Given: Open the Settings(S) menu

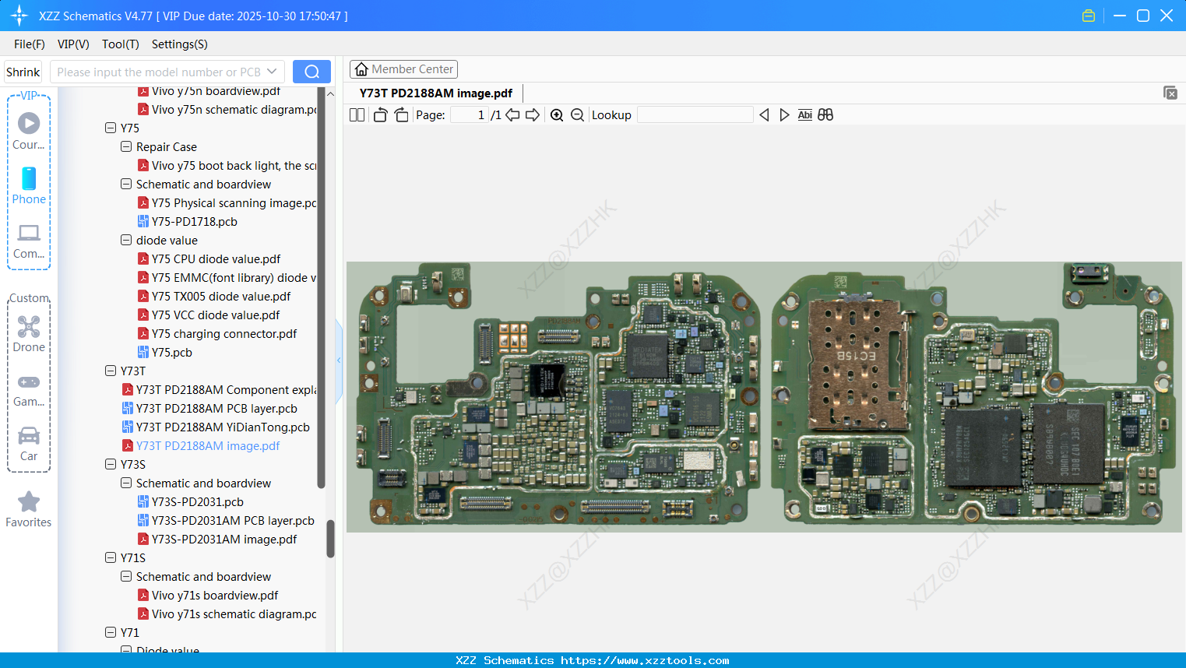Looking at the screenshot, I should [180, 44].
